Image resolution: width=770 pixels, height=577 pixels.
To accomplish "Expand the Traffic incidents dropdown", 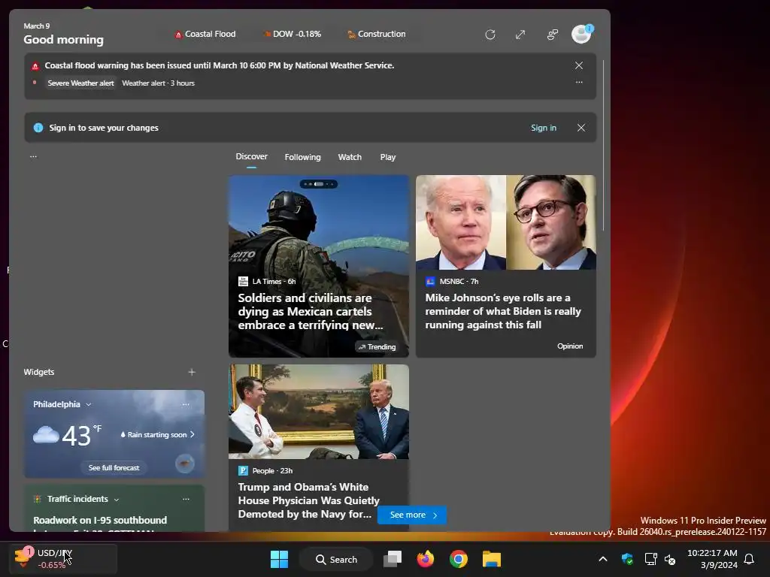I will 117,500.
